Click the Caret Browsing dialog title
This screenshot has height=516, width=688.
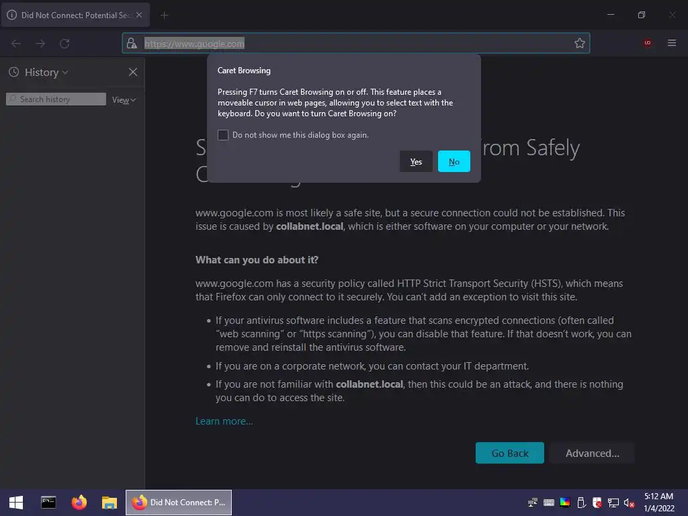tap(244, 70)
